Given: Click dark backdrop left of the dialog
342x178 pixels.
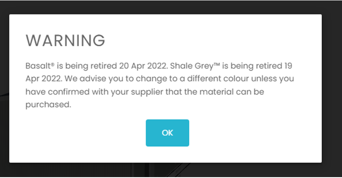Looking at the screenshot, I should tap(4, 88).
